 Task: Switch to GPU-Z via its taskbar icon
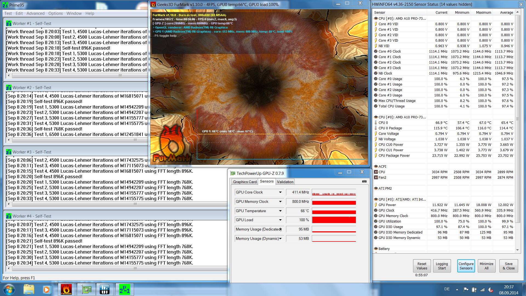(86, 289)
